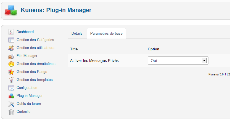The image size is (230, 120).
Task: Click the Outils du forum tools icon
Action: coord(11,104)
